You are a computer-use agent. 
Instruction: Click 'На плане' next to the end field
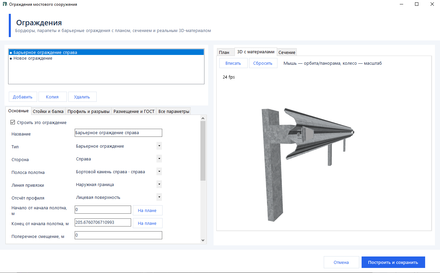point(147,223)
